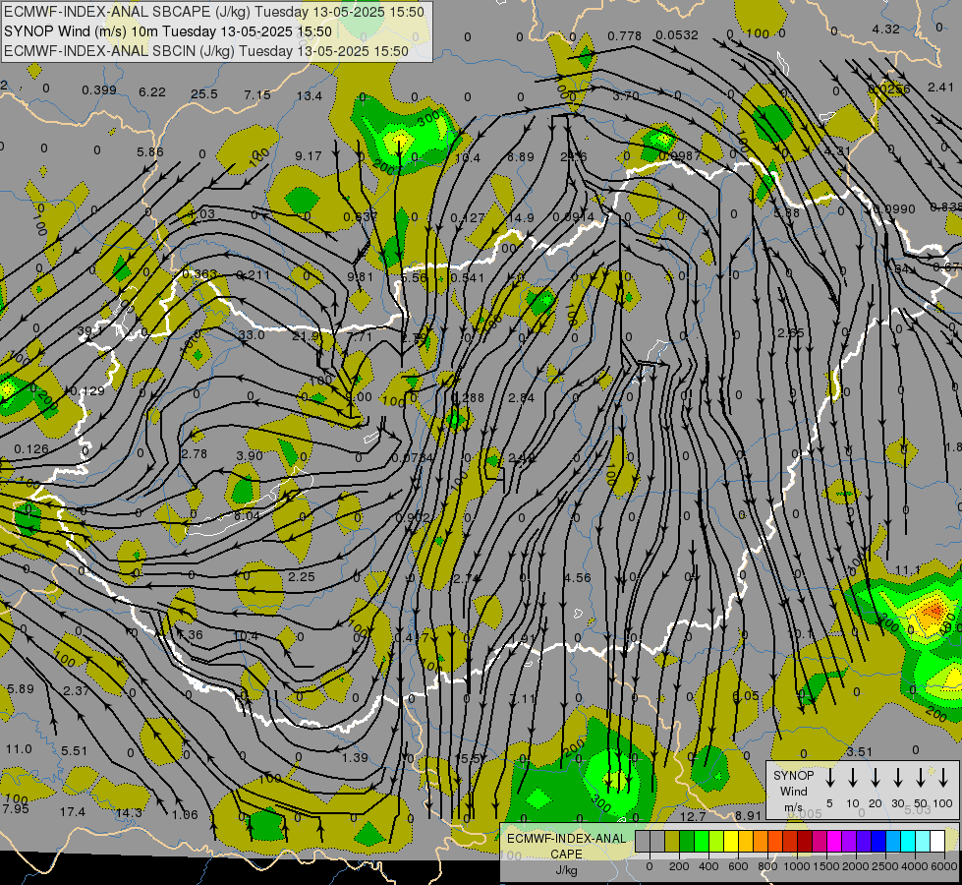Click the map value 14.9
The height and width of the screenshot is (885, 962).
tap(521, 217)
